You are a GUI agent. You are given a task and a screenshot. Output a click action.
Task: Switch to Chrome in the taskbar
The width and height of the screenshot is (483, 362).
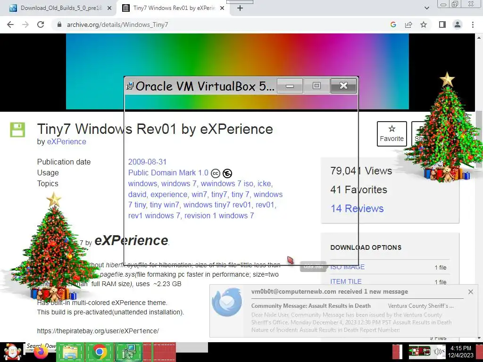(99, 352)
